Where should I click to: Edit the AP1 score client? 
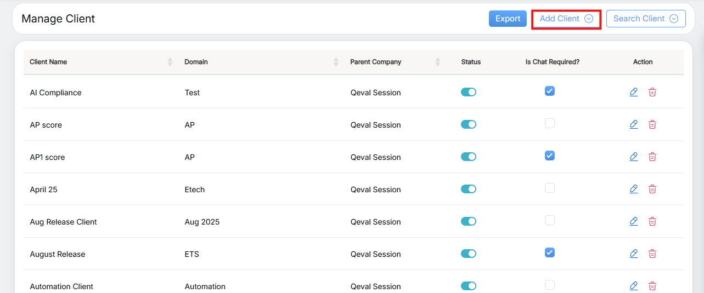tap(633, 157)
